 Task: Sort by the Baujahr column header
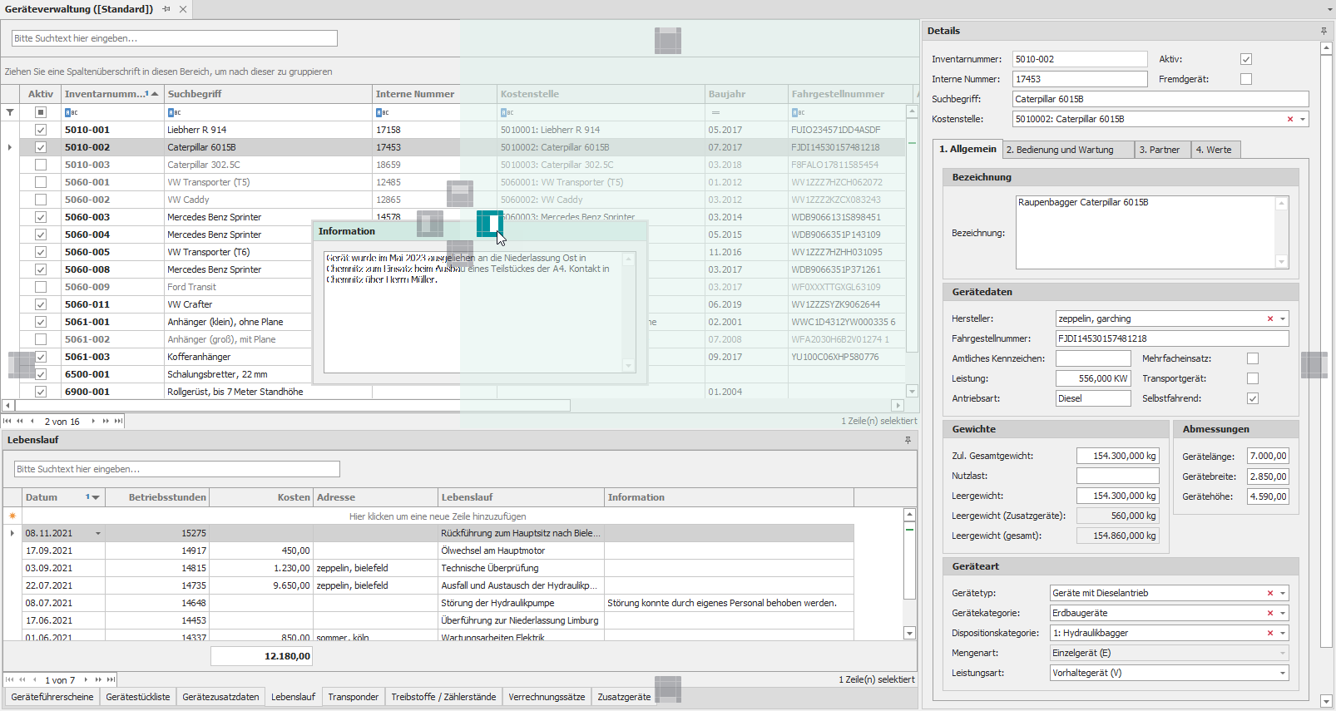726,94
